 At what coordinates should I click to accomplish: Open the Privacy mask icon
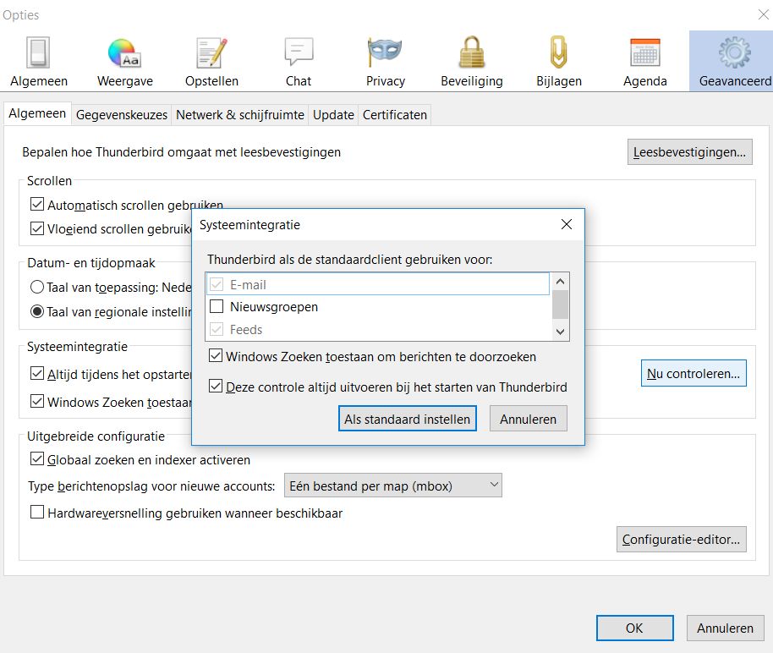385,53
